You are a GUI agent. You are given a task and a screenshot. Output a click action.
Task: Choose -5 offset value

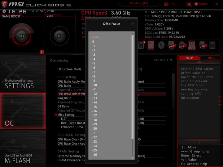point(94,63)
